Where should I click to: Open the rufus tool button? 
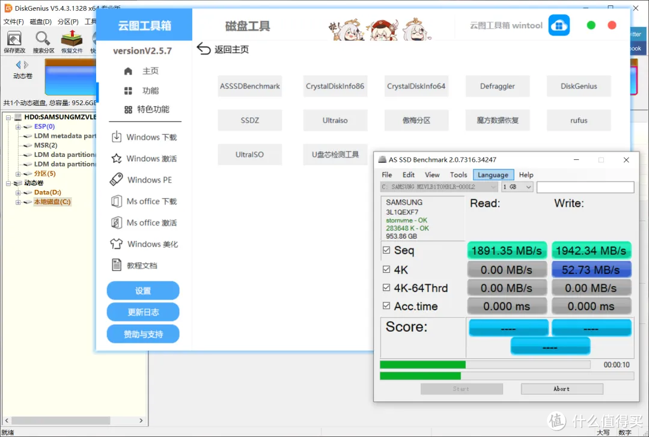(x=579, y=120)
